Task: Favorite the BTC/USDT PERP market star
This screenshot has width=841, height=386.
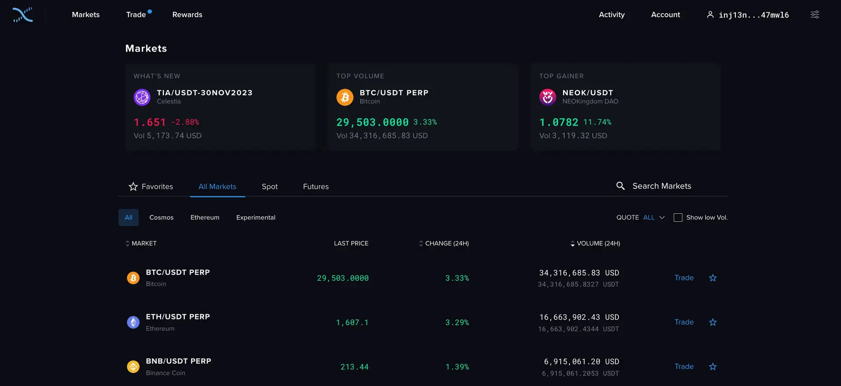Action: coord(713,278)
